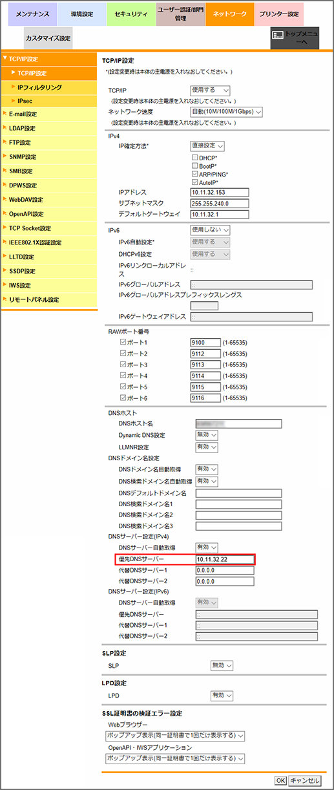The height and width of the screenshot is (790, 334).
Task: Open the SLP 無効 dropdown
Action: click(x=222, y=665)
